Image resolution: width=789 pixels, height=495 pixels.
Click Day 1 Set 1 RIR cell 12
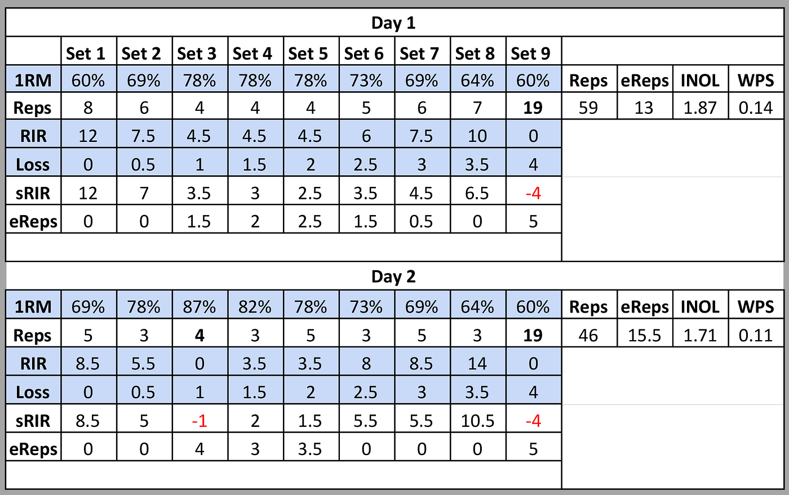click(88, 135)
